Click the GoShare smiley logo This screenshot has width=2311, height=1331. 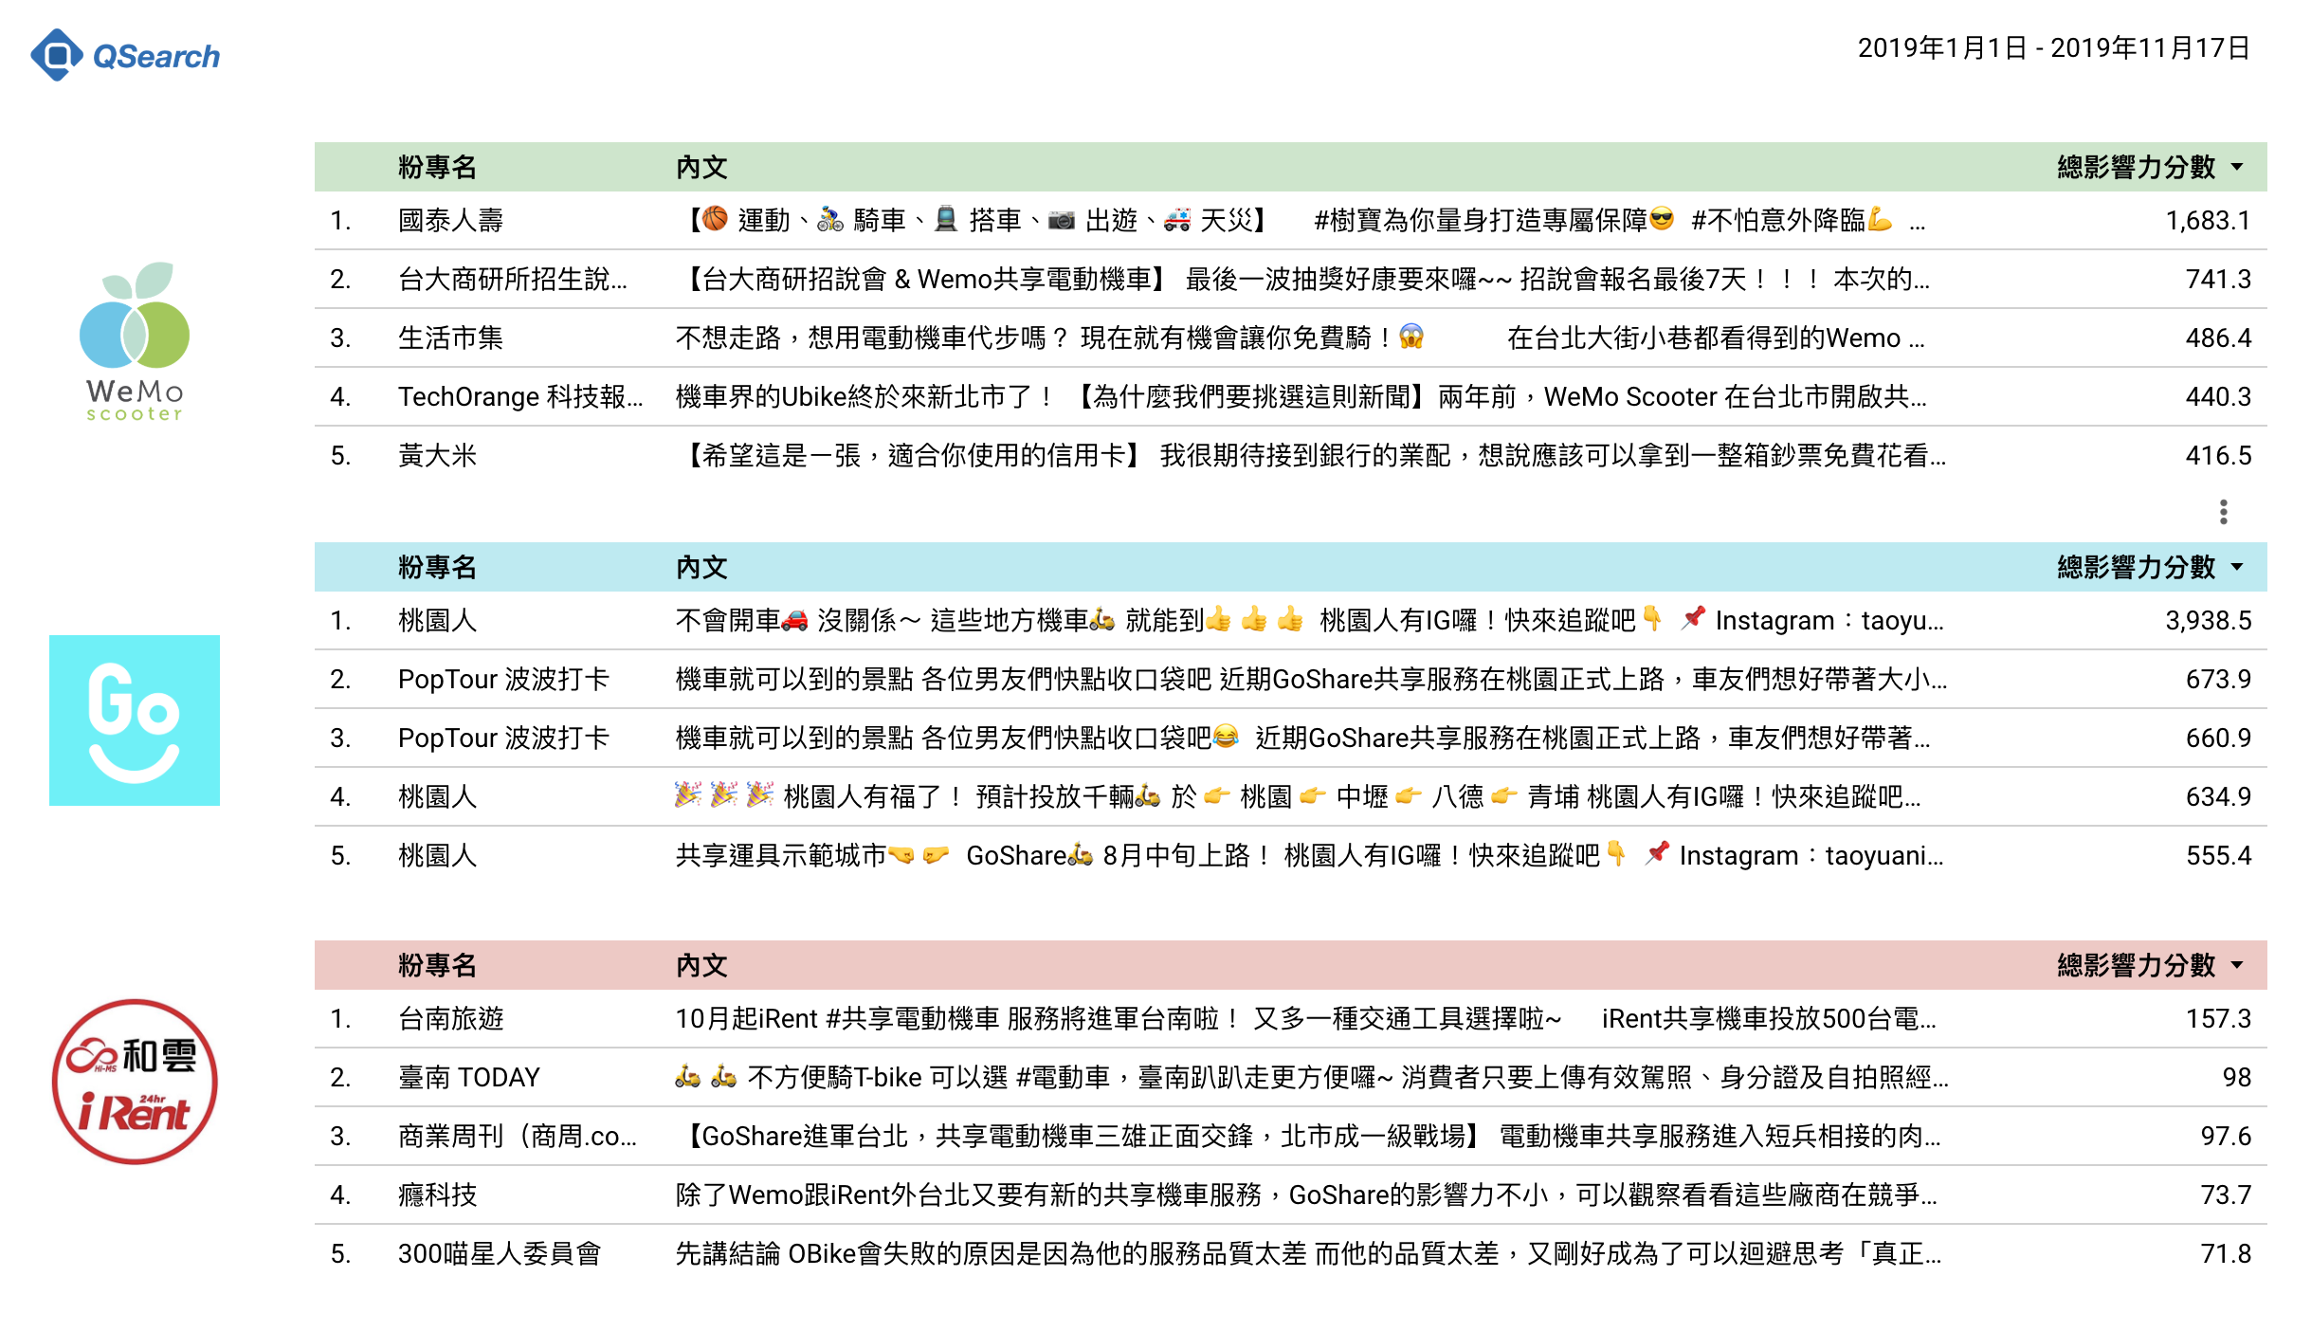pos(135,720)
